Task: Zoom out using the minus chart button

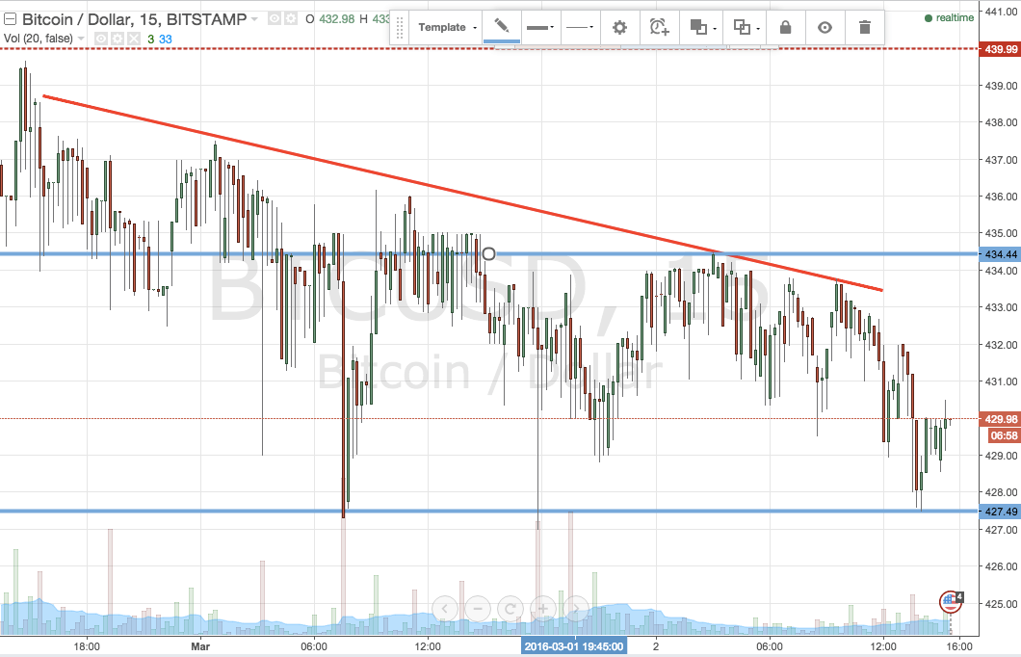Action: [x=478, y=608]
